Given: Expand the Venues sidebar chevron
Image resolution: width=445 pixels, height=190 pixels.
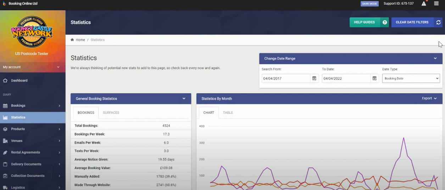Looking at the screenshot, I should pos(59,141).
